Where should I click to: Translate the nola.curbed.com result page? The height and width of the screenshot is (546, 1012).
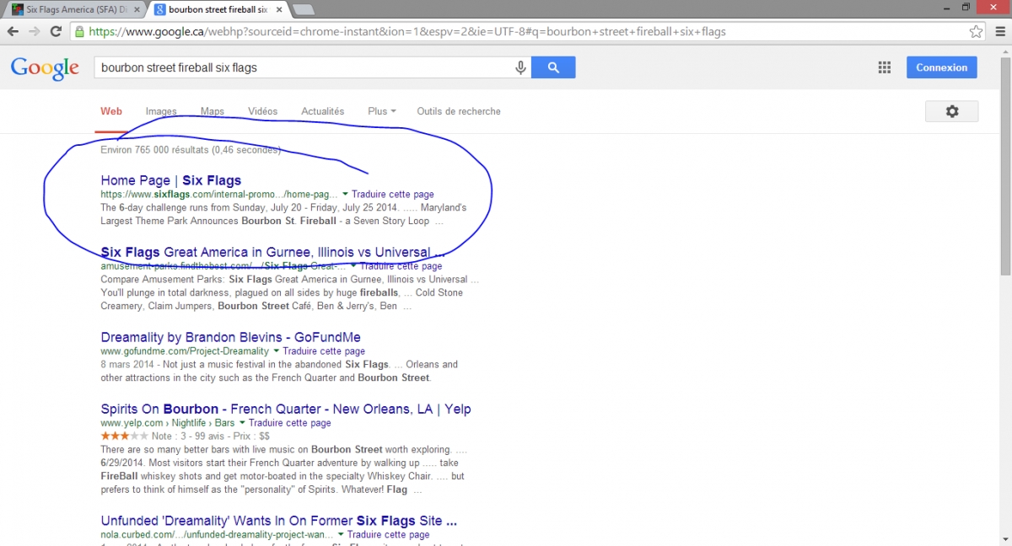(389, 535)
